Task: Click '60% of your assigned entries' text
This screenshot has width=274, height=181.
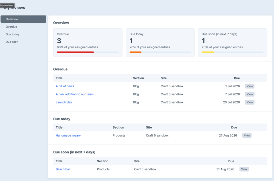Action: (x=77, y=47)
